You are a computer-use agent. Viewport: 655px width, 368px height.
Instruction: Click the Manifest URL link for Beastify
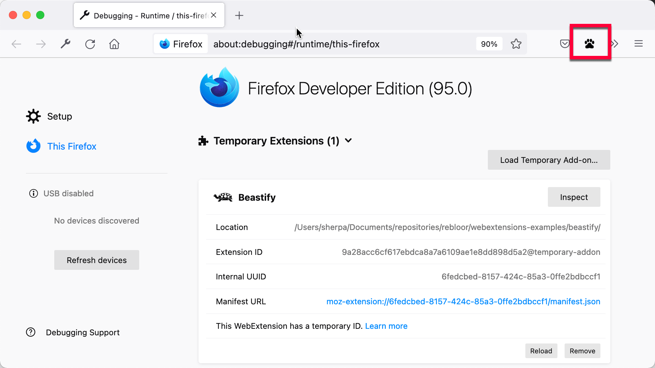click(x=463, y=301)
